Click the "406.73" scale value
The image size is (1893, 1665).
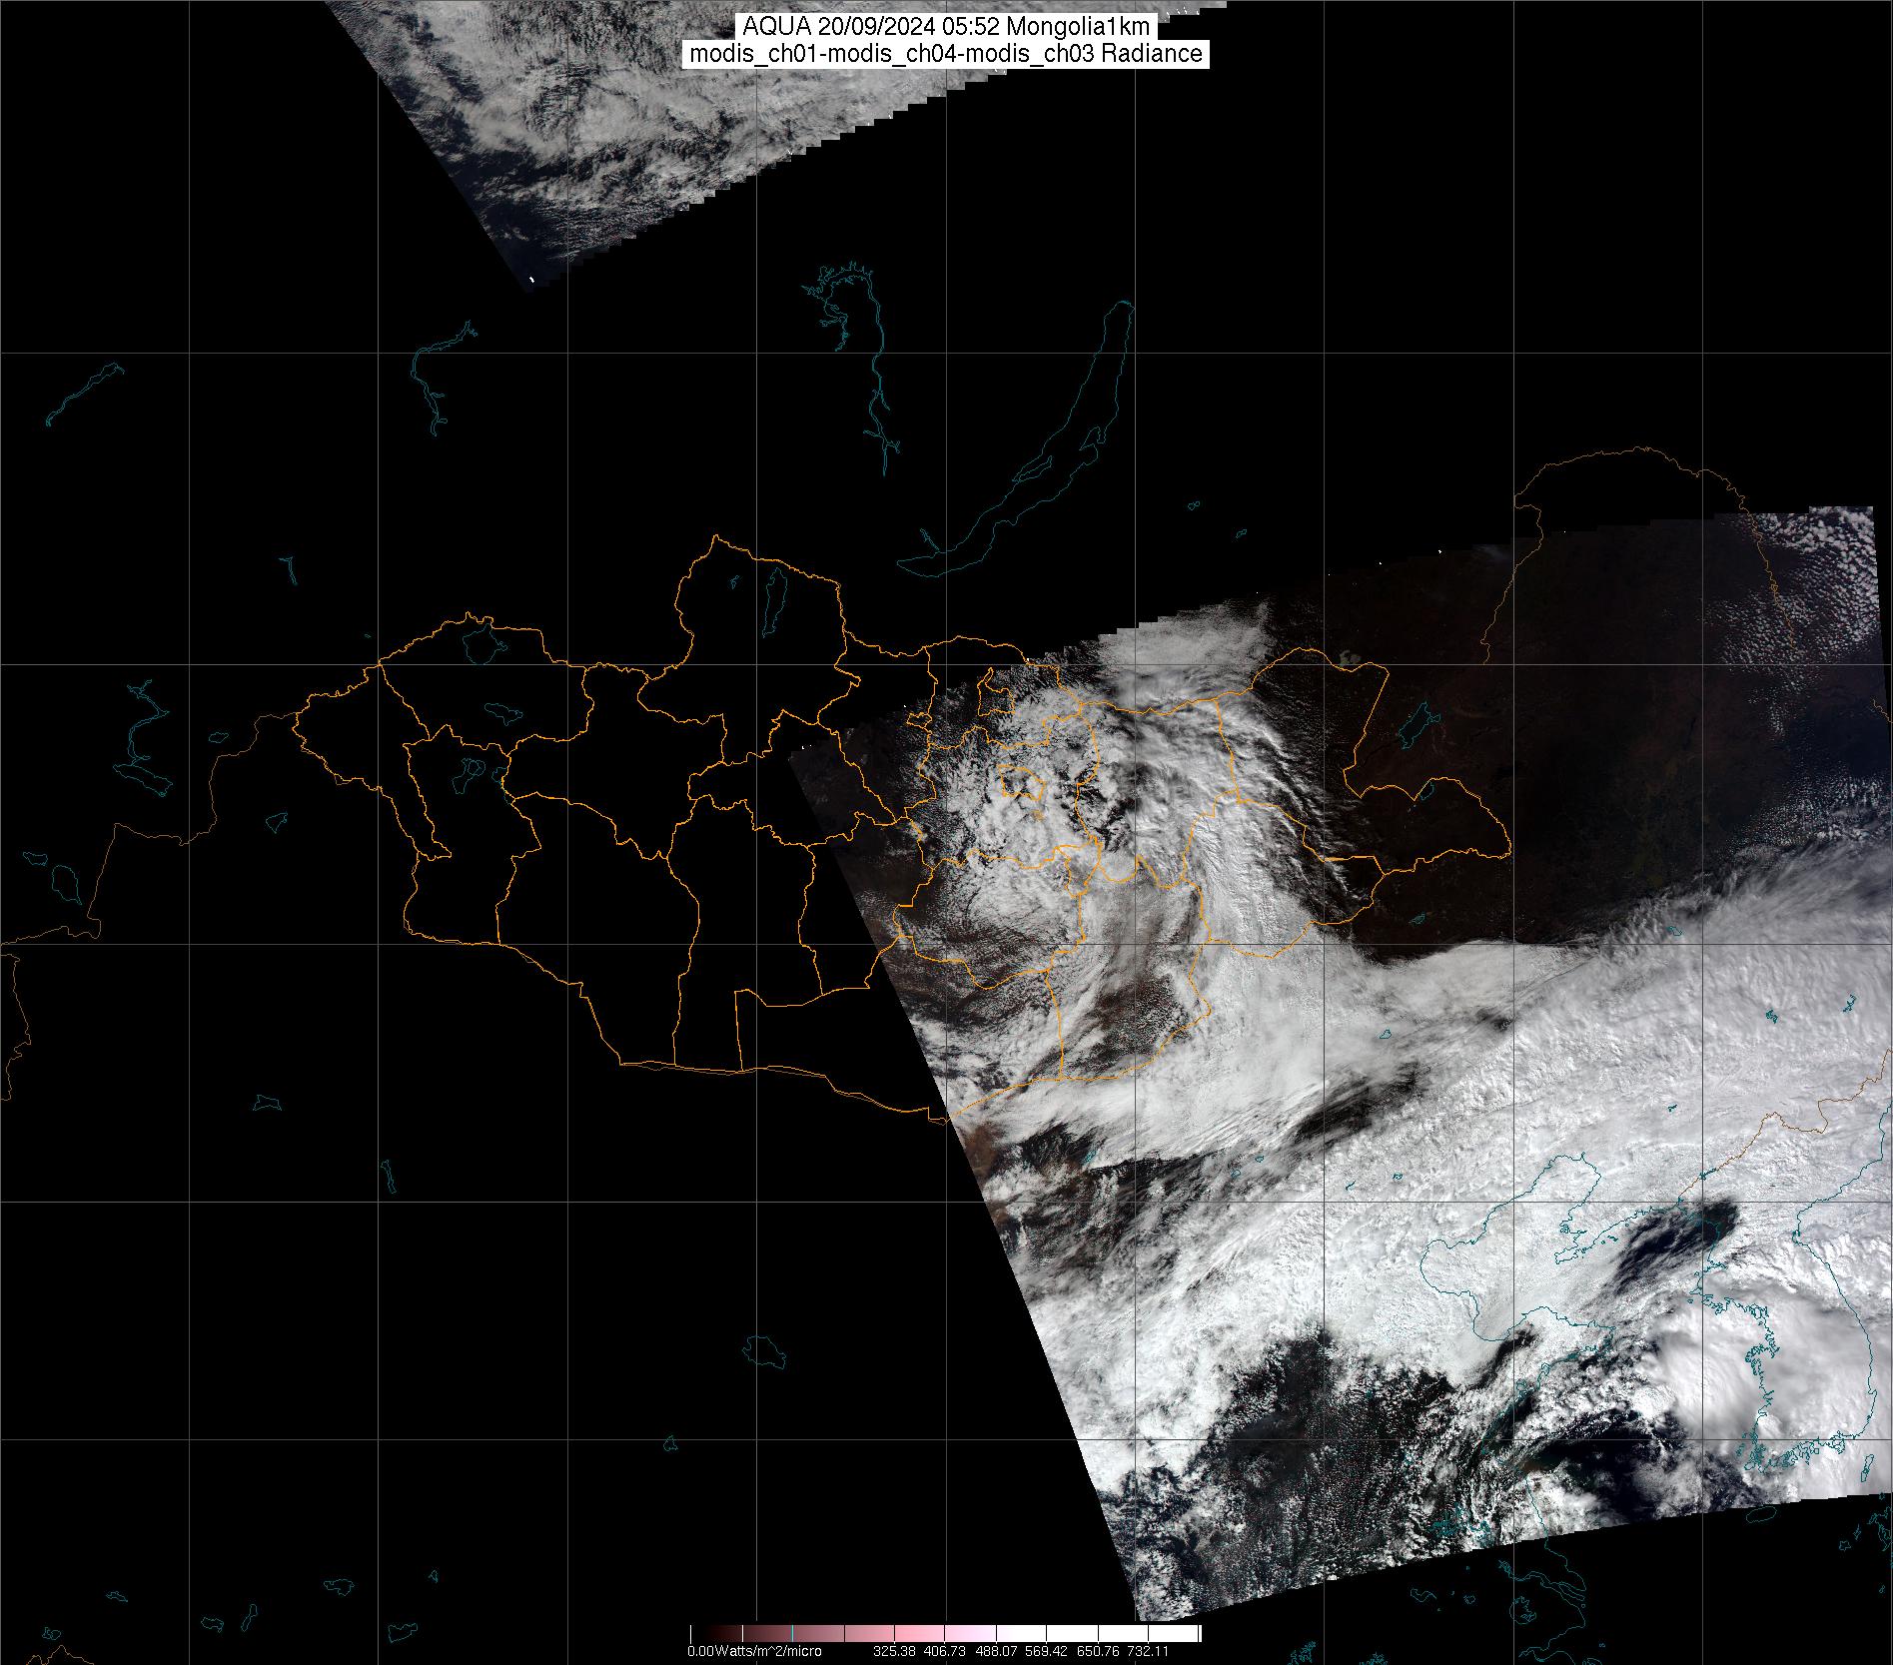point(946,1651)
